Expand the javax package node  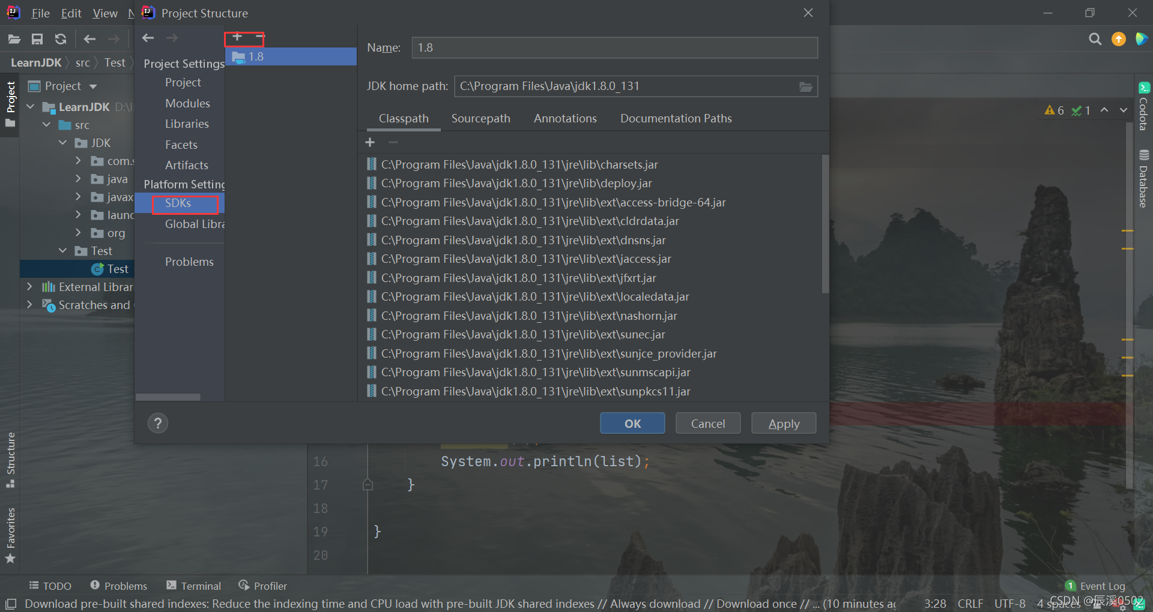[x=78, y=197]
